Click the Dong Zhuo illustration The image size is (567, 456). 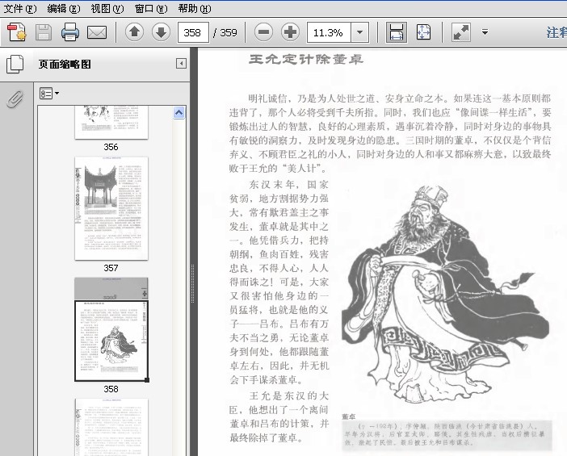[x=446, y=294]
